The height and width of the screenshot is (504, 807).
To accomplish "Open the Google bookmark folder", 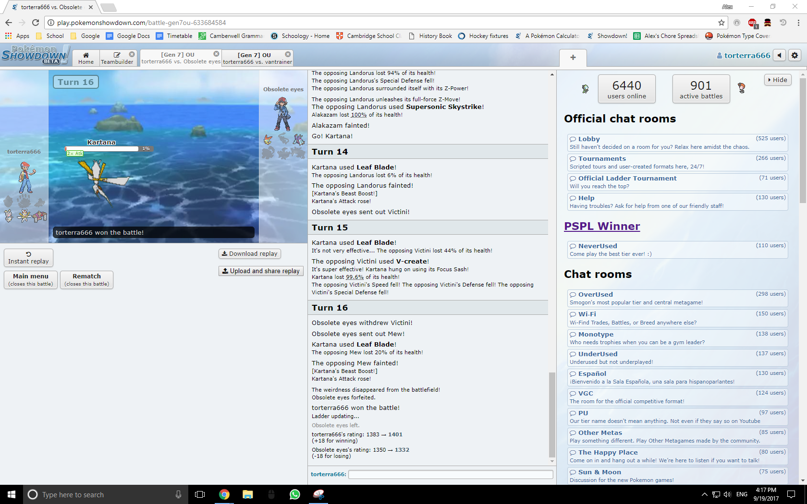I will [x=85, y=36].
